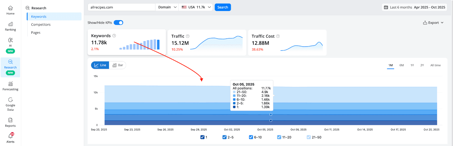Select the 1M time range tab
This screenshot has height=146, width=453.
391,65
